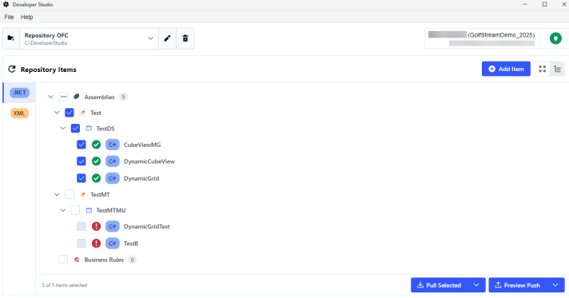Click the C# badge beside DynamicGridTest
This screenshot has height=298, width=569.
(113, 226)
